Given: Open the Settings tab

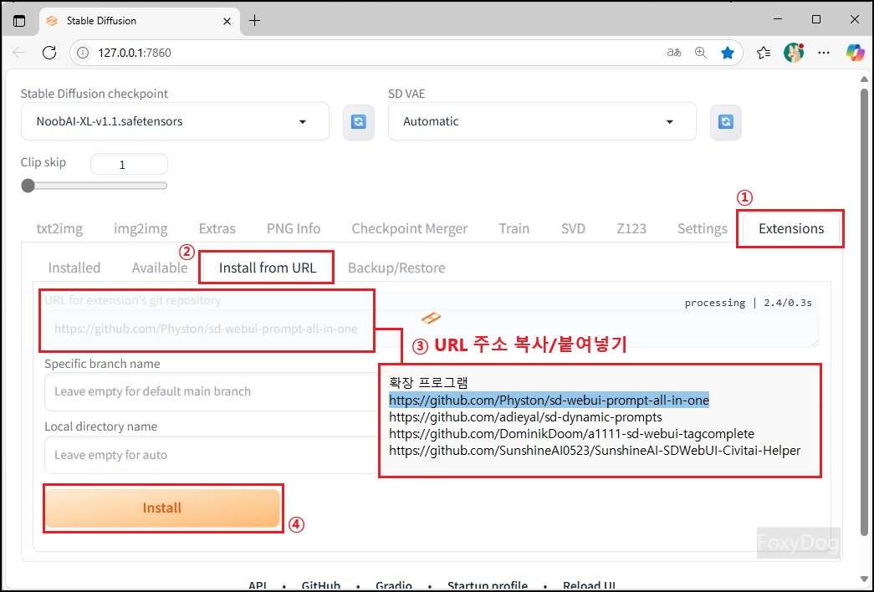Looking at the screenshot, I should [x=703, y=228].
